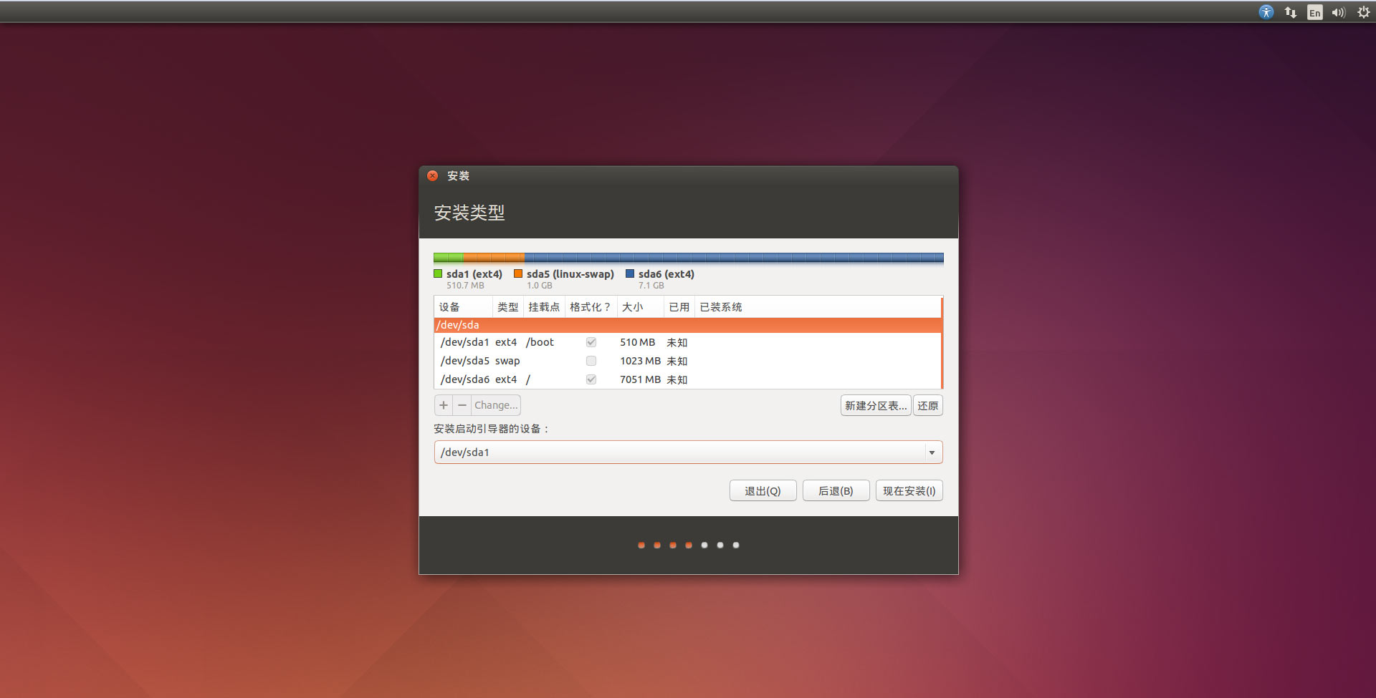
Task: Open the En keyboard input indicator
Action: point(1314,12)
